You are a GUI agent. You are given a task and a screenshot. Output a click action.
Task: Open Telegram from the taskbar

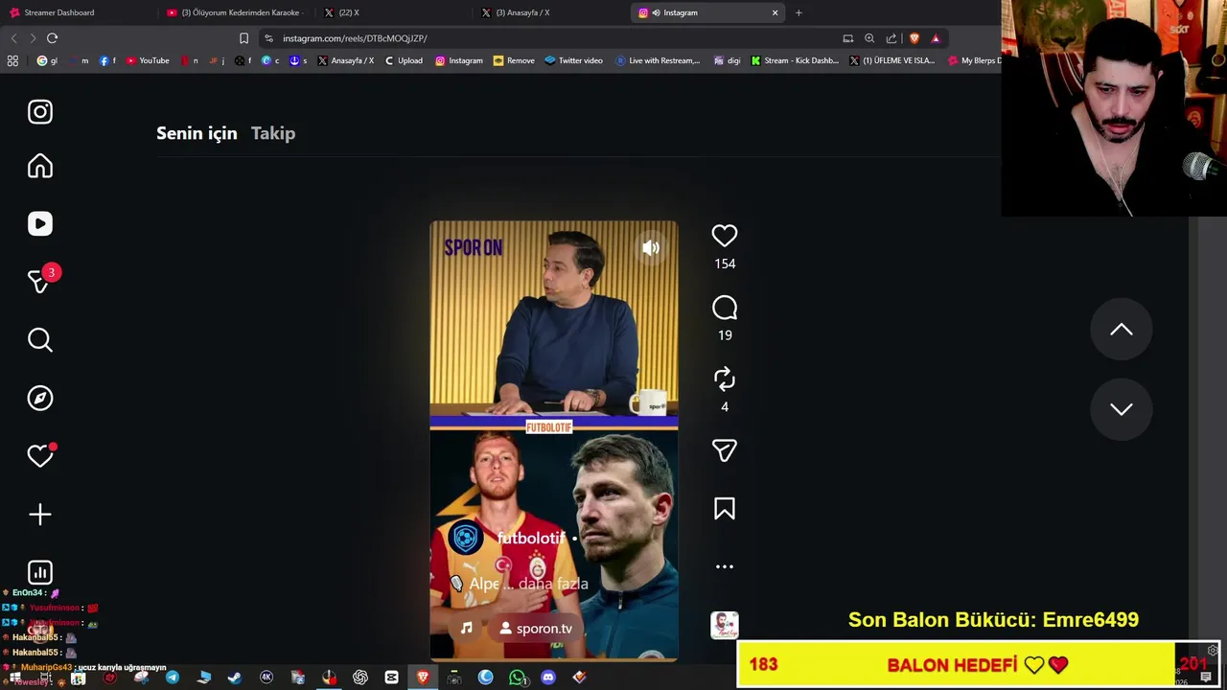coord(173,678)
